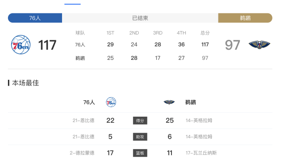Screen dimensions: 284x165
Task: Click the 得分 points label
Action: click(x=140, y=121)
